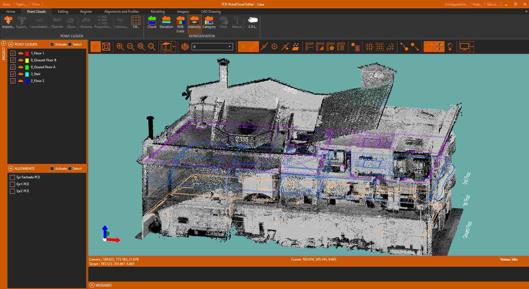The height and width of the screenshot is (289, 529).
Task: Enable the Activate option in Point Clouds panel
Action: 52,44
